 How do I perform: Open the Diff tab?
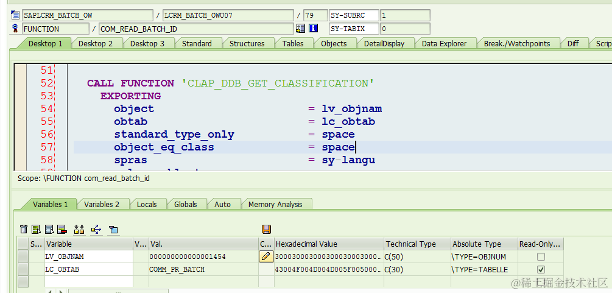tap(573, 43)
